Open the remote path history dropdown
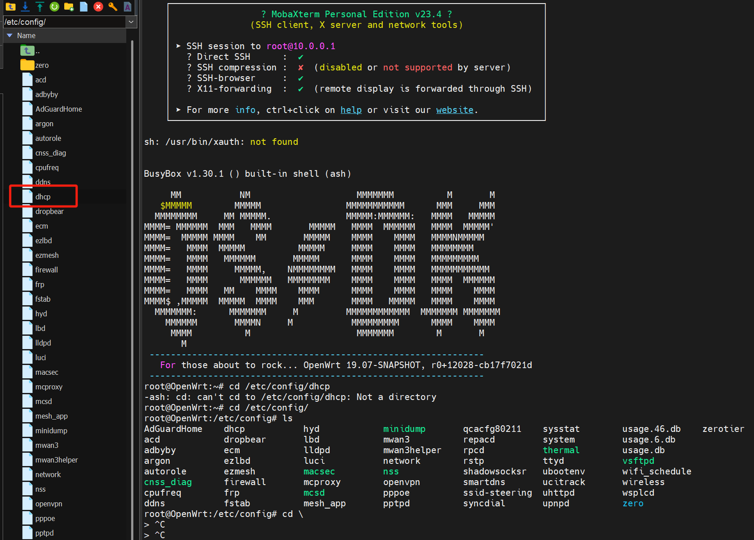Image resolution: width=754 pixels, height=540 pixels. [x=131, y=22]
